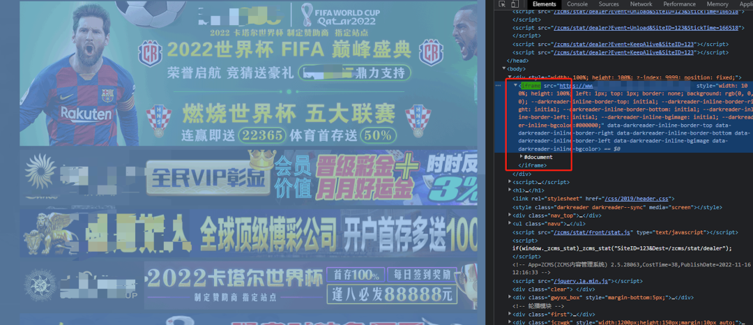
Task: Expand the ul class navu node
Action: click(510, 224)
